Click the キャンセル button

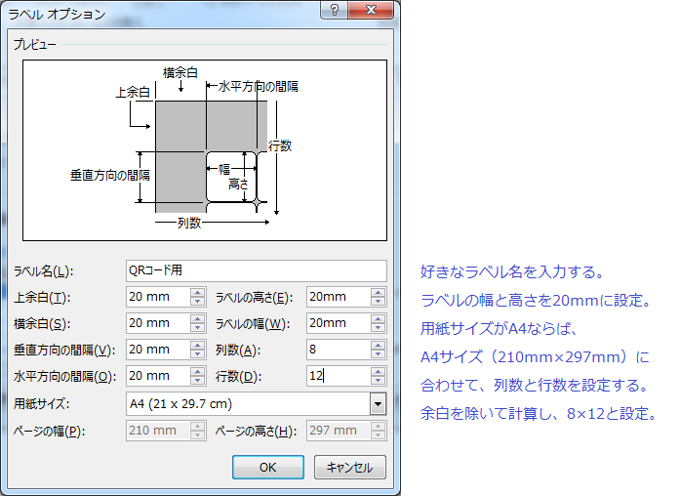(350, 468)
